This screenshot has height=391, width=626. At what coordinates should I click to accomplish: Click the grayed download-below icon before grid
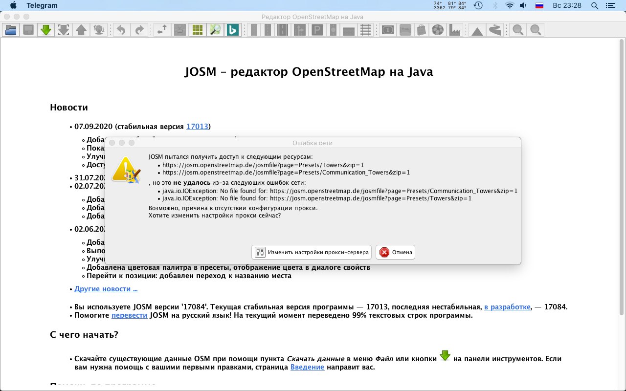[179, 30]
